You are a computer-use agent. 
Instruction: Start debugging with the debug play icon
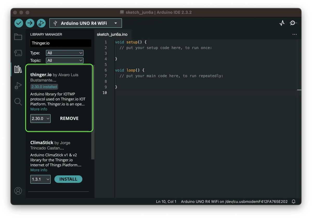[x=41, y=23]
